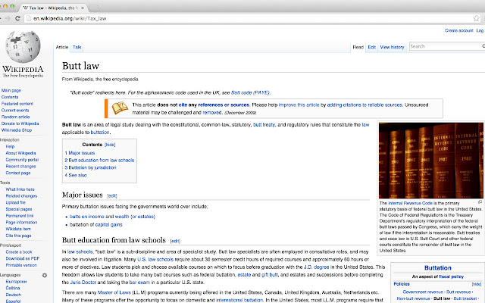Viewport: 485px width, 303px height.
Task: Open the Special pages link
Action: [19, 209]
